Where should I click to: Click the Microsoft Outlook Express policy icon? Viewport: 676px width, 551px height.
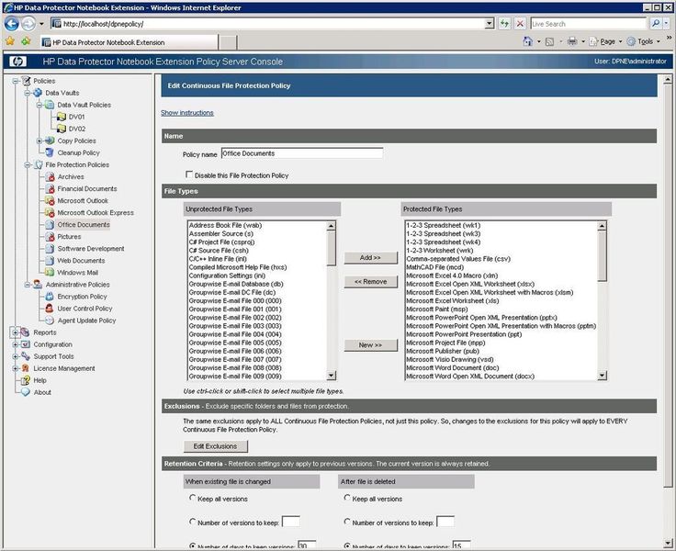[x=50, y=212]
